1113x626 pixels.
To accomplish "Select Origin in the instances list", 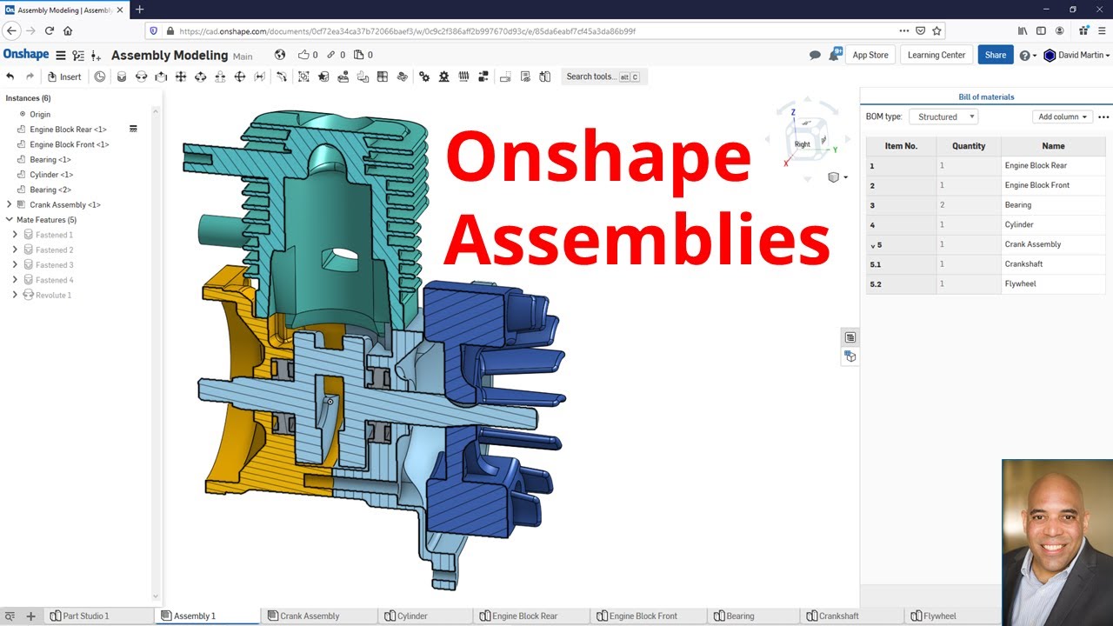I will [x=40, y=114].
